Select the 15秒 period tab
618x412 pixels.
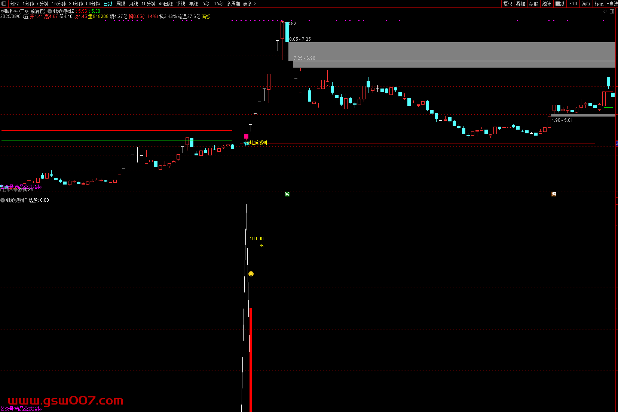(219, 4)
